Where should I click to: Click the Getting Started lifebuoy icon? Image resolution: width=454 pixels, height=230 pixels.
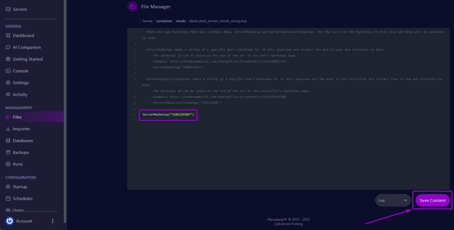click(x=8, y=59)
